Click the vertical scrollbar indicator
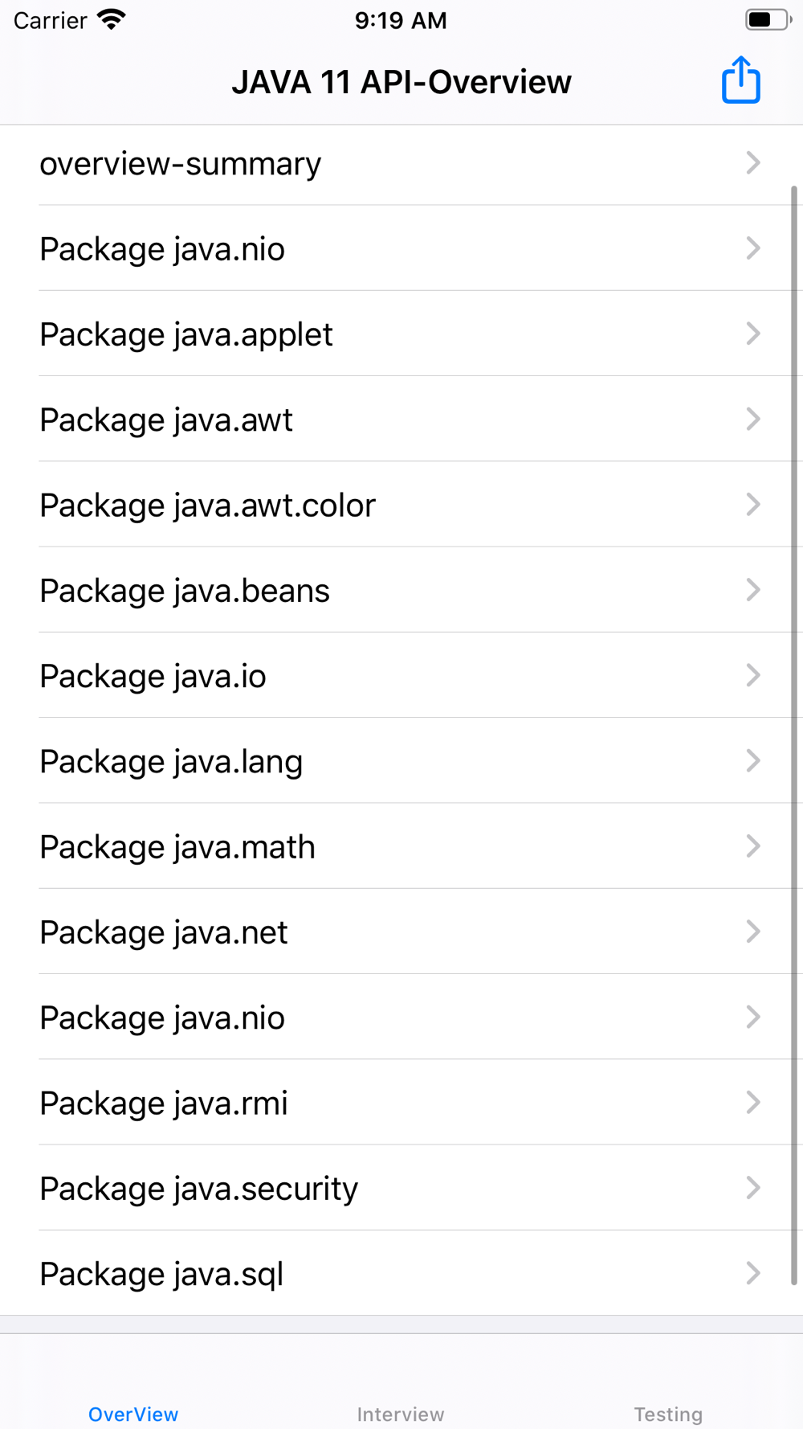This screenshot has width=803, height=1429. pyautogui.click(x=794, y=735)
